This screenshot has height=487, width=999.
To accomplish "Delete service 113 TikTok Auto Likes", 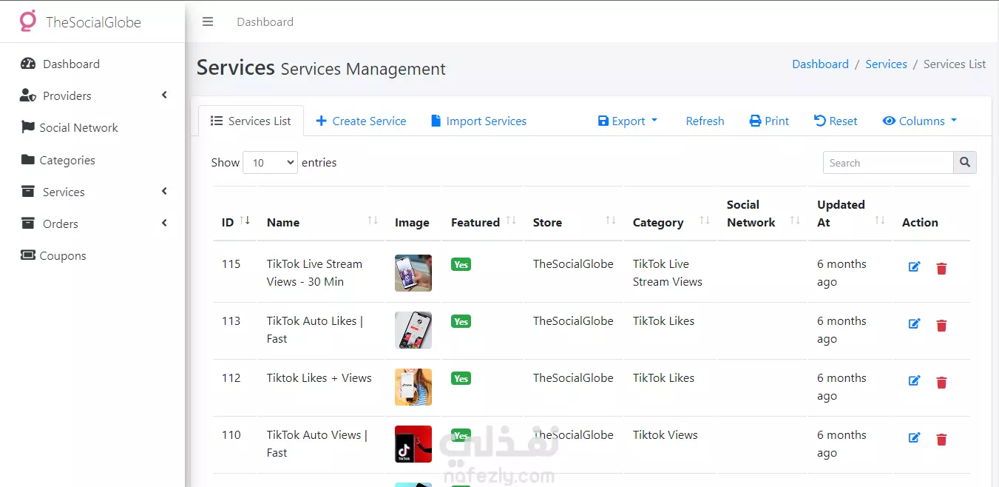I will pos(941,325).
